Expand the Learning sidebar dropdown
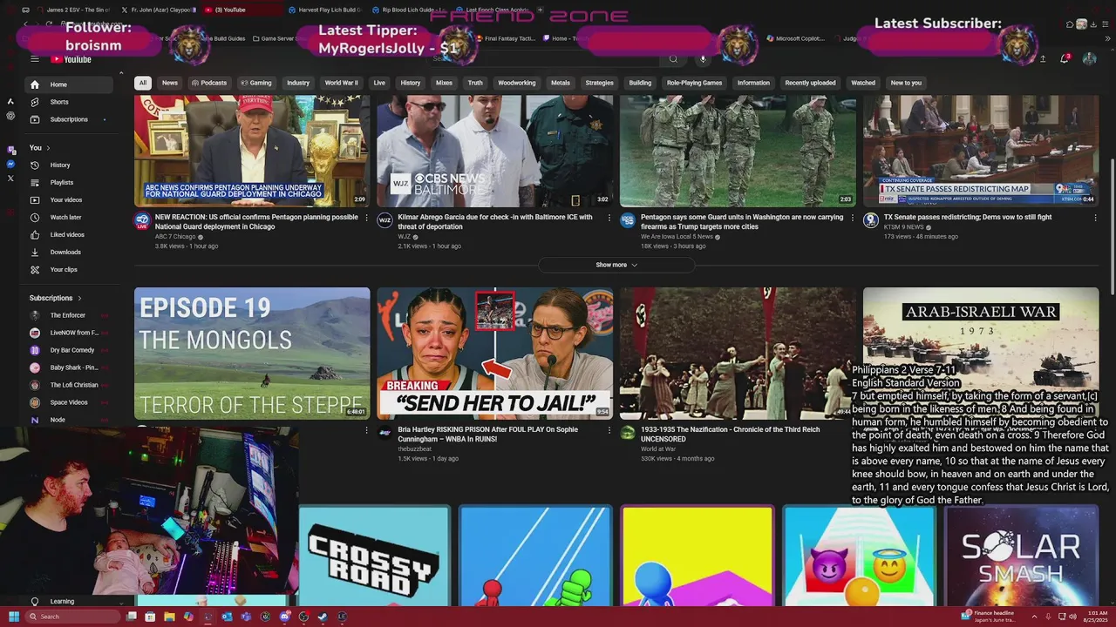This screenshot has height=627, width=1116. tap(121, 602)
